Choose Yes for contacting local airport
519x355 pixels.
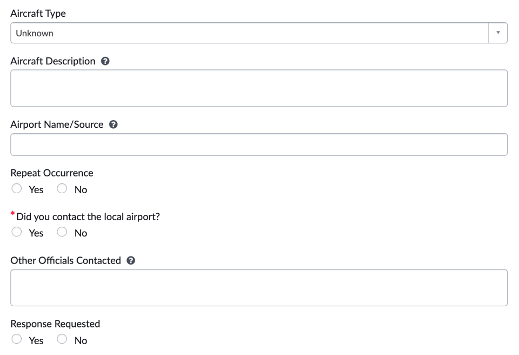tap(17, 232)
